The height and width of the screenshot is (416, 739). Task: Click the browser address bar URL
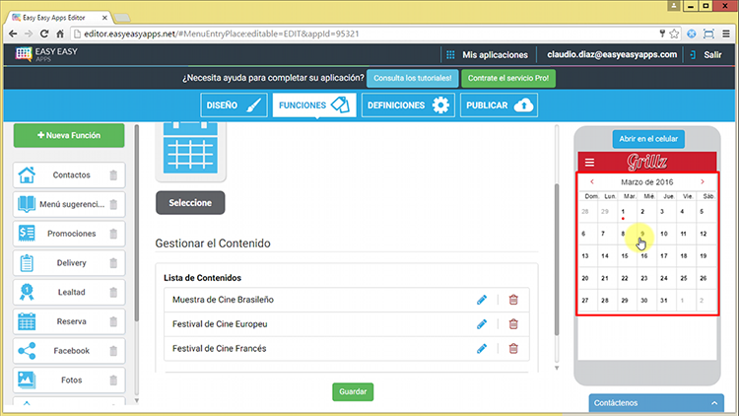tap(222, 34)
